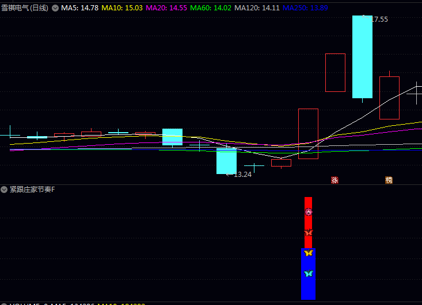Click the 榜 marker icon below candles
This screenshot has height=305, width=422.
click(389, 180)
